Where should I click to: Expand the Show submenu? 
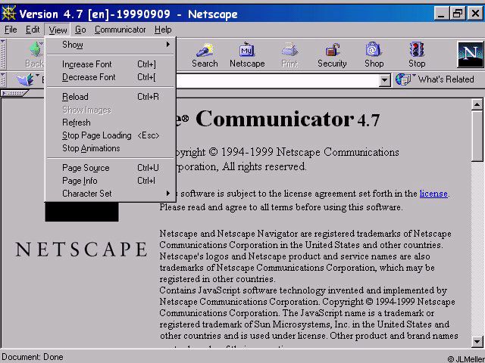coord(111,45)
